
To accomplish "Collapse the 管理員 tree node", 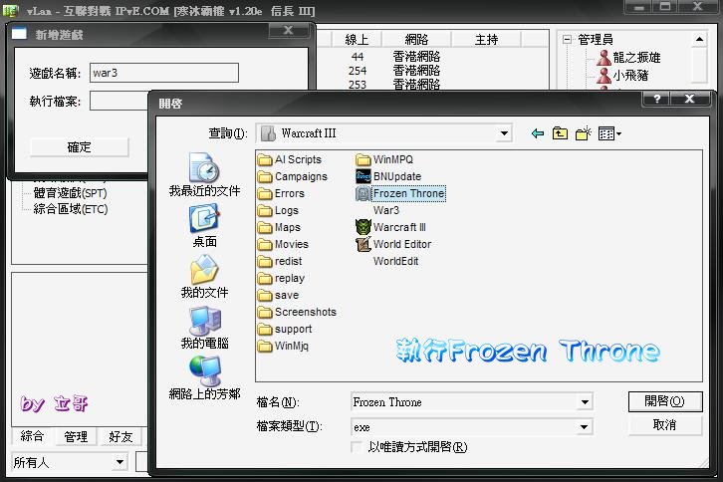I will pyautogui.click(x=568, y=39).
